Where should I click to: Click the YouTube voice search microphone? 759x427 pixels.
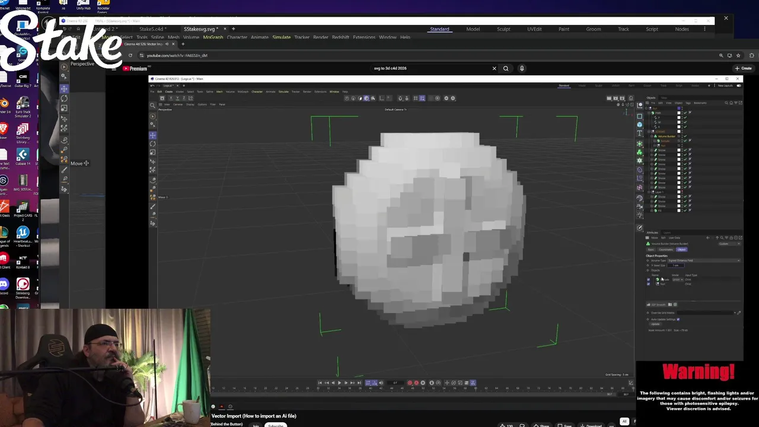click(x=522, y=68)
